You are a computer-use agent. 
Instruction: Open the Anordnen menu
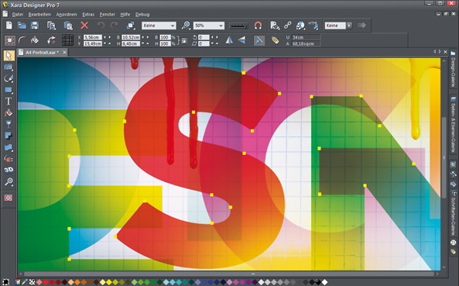coord(67,15)
